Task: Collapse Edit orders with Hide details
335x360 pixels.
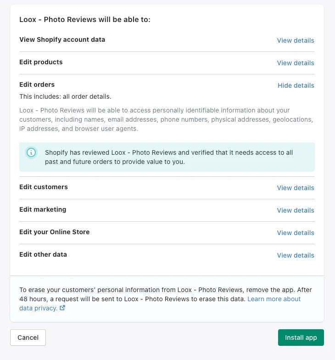Action: click(x=296, y=85)
